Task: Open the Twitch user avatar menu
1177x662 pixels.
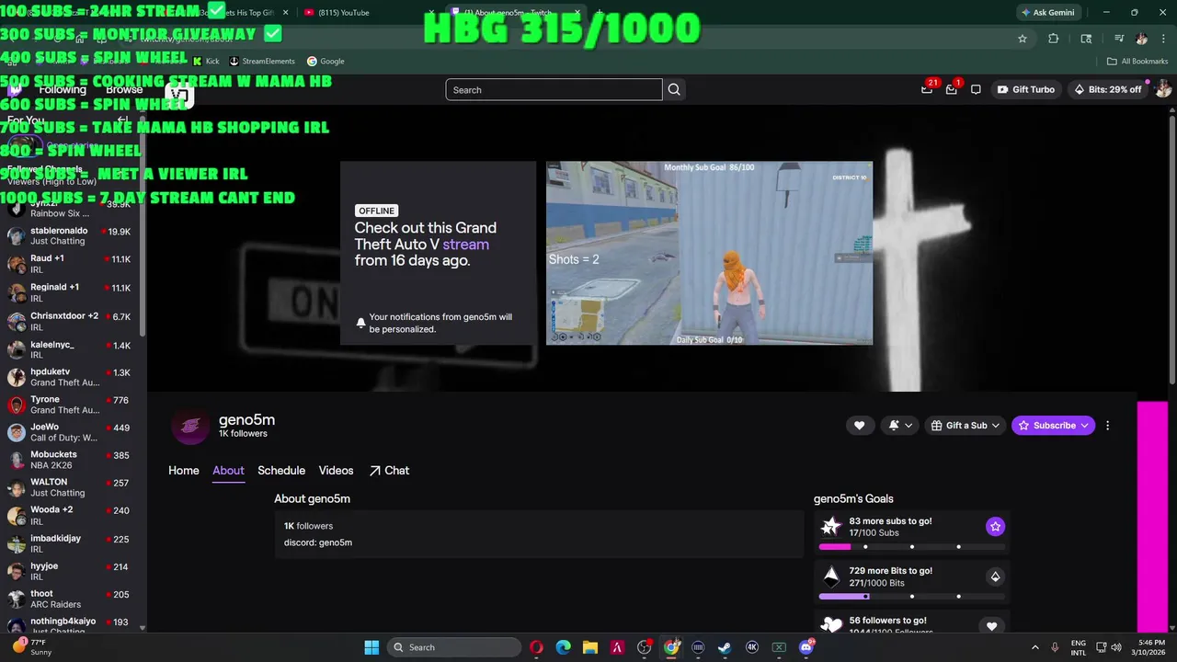Action: (1163, 89)
